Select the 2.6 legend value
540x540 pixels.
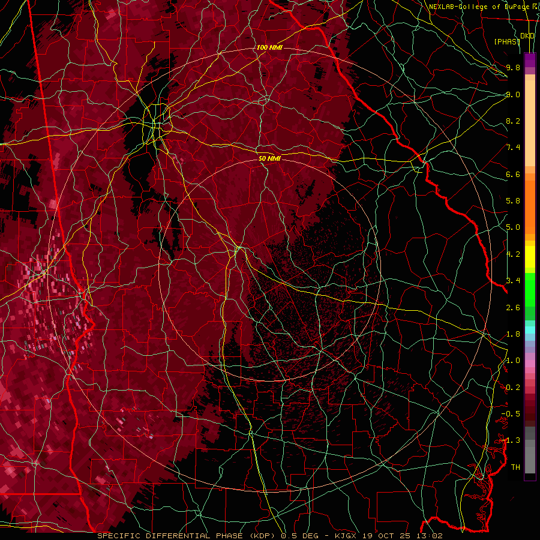pyautogui.click(x=513, y=308)
